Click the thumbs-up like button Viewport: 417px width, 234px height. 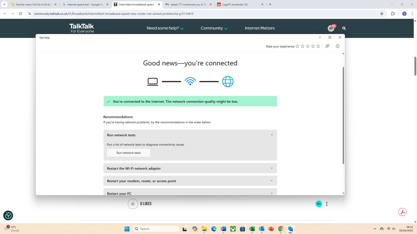tap(133, 204)
